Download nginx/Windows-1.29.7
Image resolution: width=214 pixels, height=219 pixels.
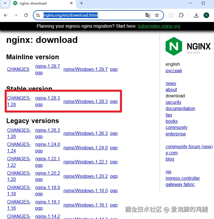(85, 69)
